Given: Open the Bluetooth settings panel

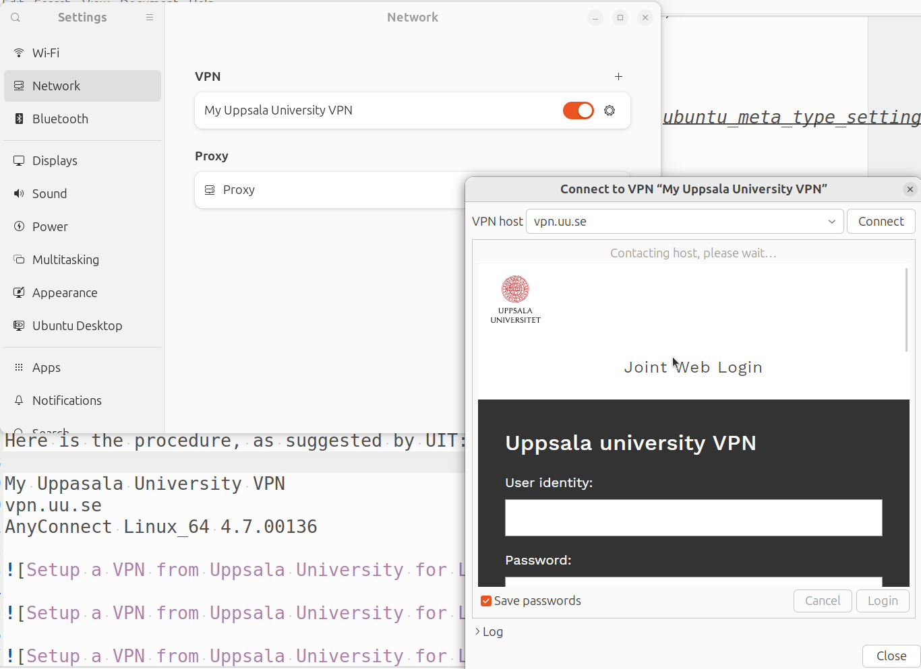Looking at the screenshot, I should [60, 119].
